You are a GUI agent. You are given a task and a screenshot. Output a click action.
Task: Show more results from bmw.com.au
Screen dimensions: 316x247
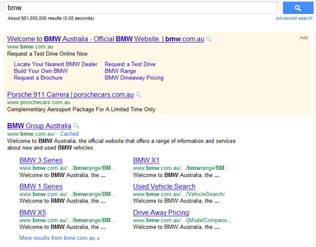tap(59, 238)
